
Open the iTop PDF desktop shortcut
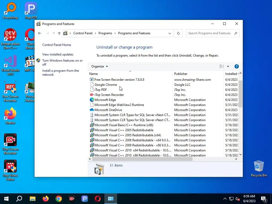(x=31, y=11)
